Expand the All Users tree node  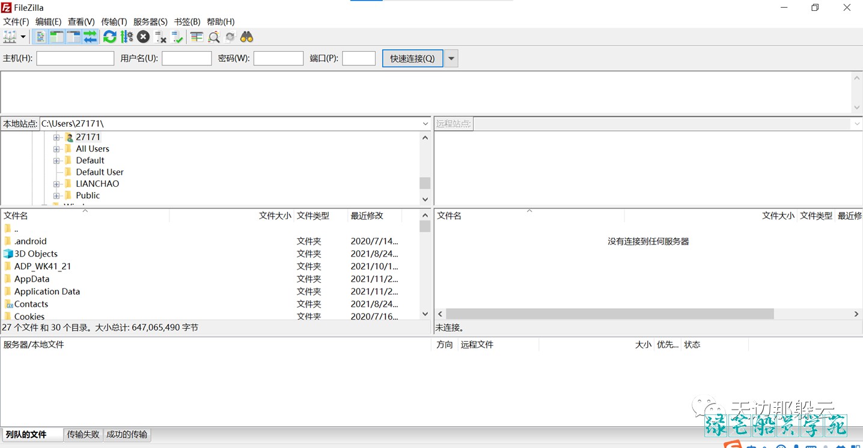tap(56, 149)
